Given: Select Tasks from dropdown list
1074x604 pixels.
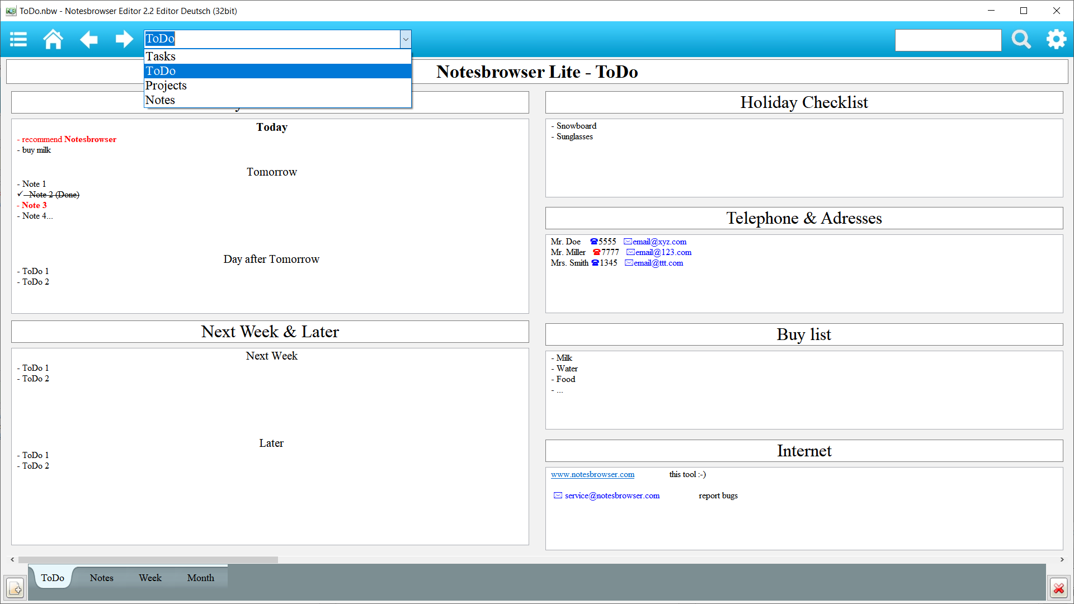Looking at the screenshot, I should tap(277, 56).
